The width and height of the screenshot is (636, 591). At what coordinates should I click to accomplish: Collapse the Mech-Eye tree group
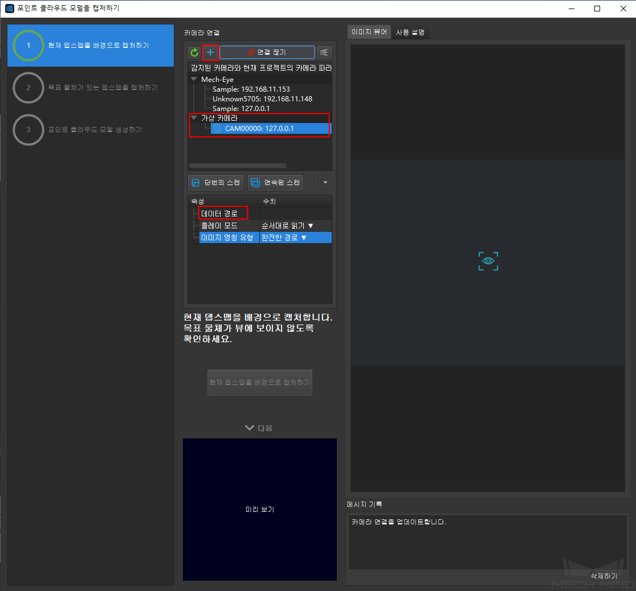click(194, 80)
